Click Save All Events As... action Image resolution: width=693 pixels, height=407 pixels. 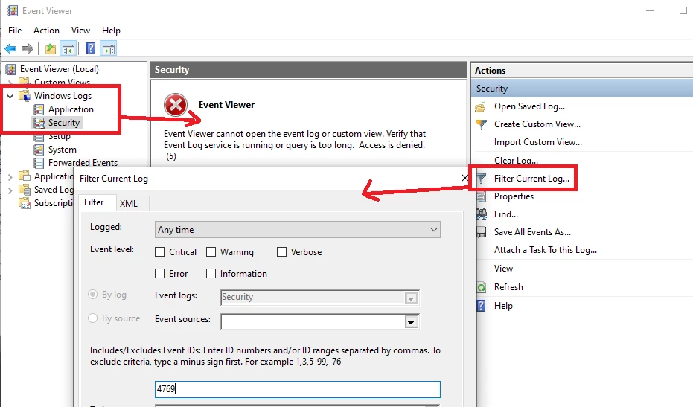[x=532, y=232]
